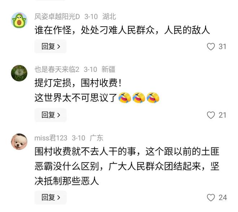
Task: Like the comment by 风姿卓越阳光D
Action: 211,47
